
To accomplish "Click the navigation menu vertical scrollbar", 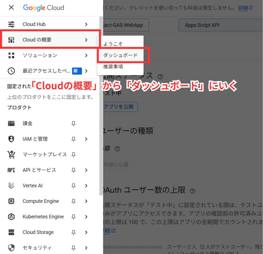I will [x=101, y=106].
